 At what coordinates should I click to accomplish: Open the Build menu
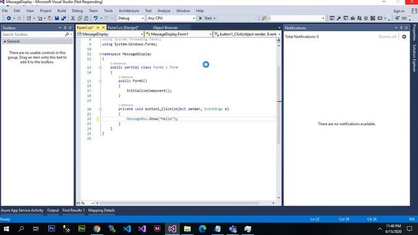61,10
